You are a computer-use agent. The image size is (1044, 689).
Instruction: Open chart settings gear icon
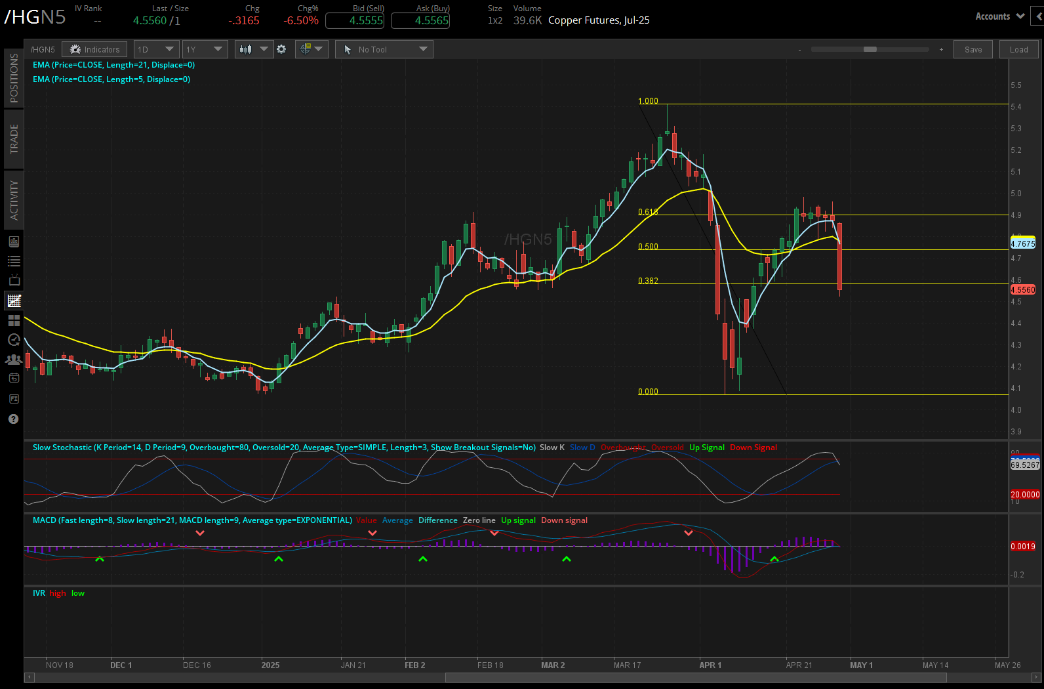coord(281,49)
